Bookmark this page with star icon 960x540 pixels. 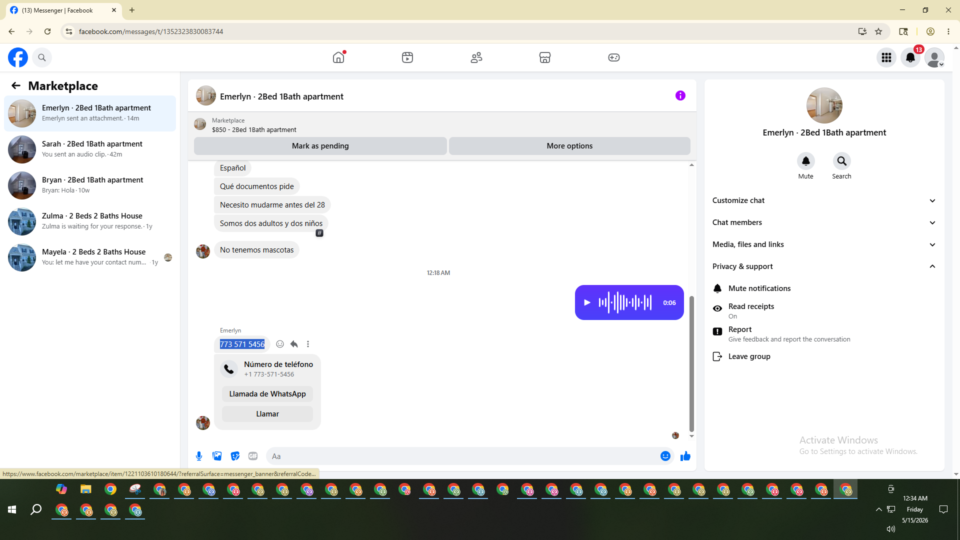click(878, 31)
